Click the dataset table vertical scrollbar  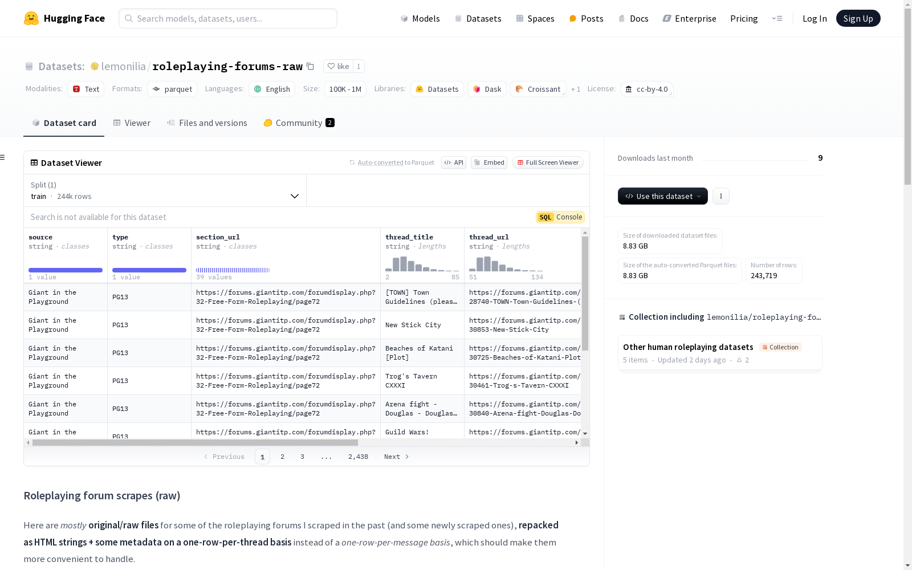click(x=585, y=294)
